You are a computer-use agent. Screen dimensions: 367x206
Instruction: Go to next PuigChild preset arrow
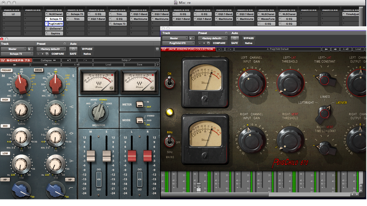(x=335, y=49)
